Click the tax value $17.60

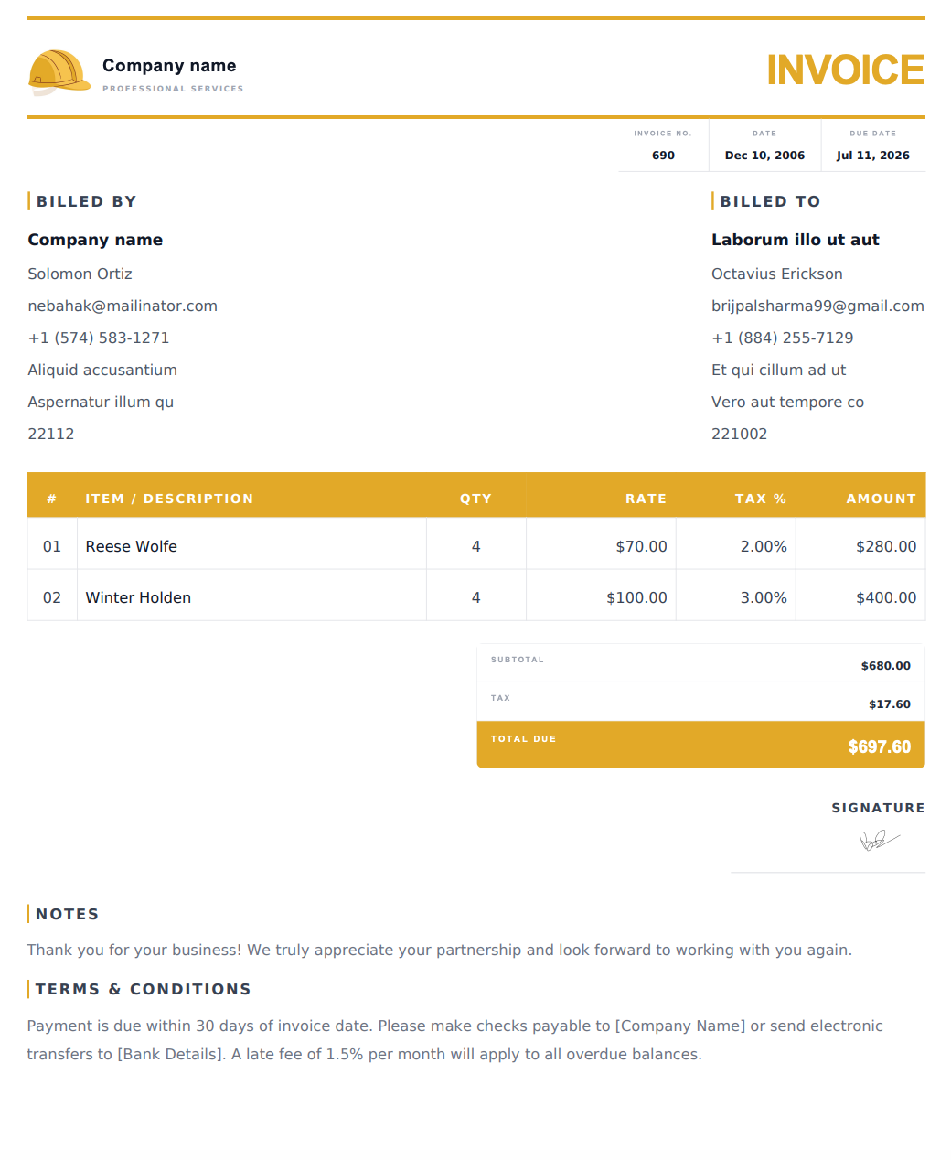pos(889,704)
